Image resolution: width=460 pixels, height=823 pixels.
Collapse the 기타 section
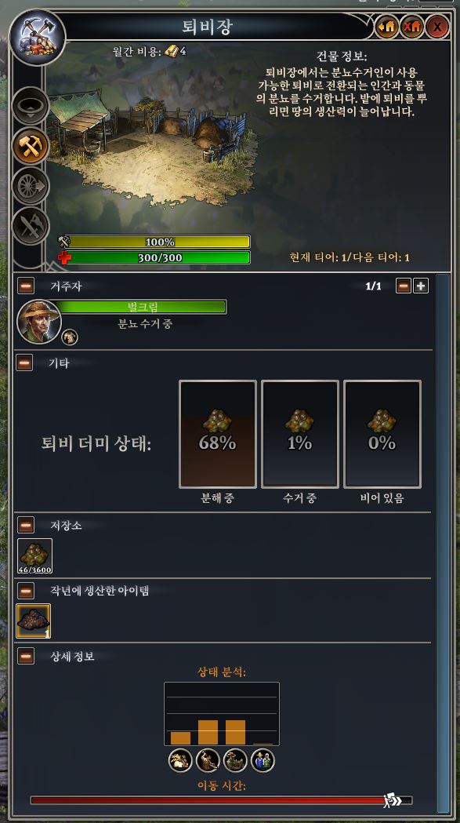tap(24, 362)
